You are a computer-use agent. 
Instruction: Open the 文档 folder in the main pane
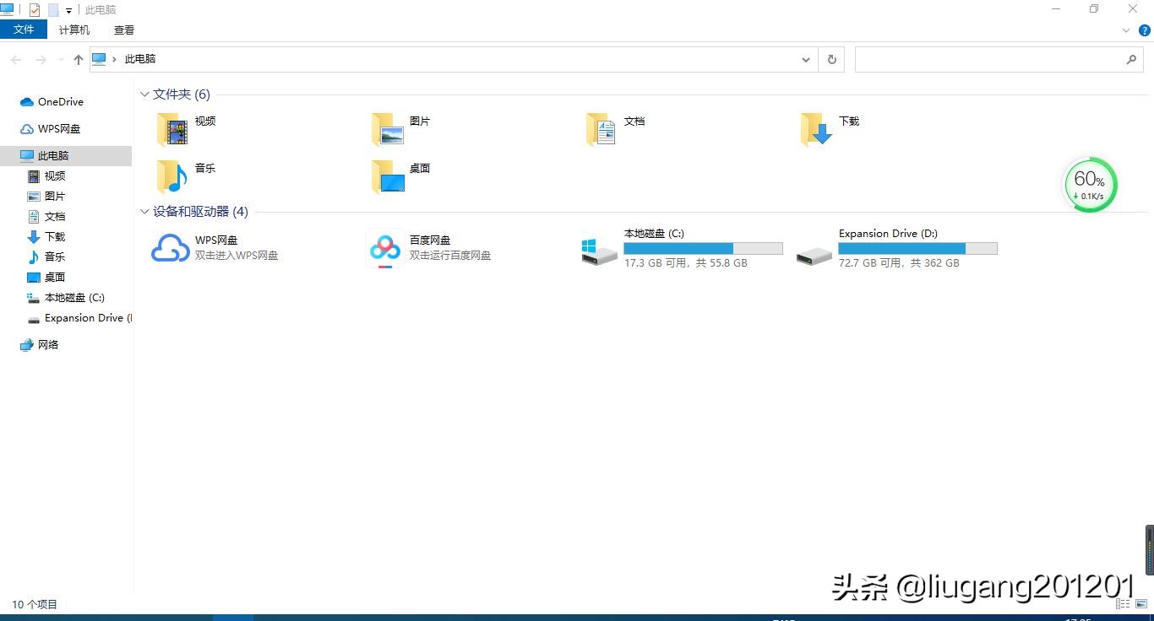(615, 128)
